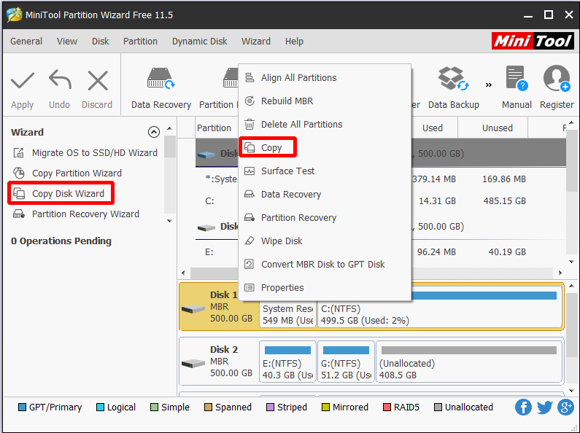Choose Align All Partitions from context menu
580x433 pixels.
325,77
